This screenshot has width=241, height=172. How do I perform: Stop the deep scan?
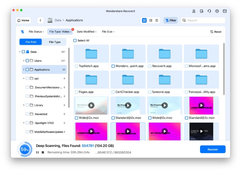(x=43, y=152)
